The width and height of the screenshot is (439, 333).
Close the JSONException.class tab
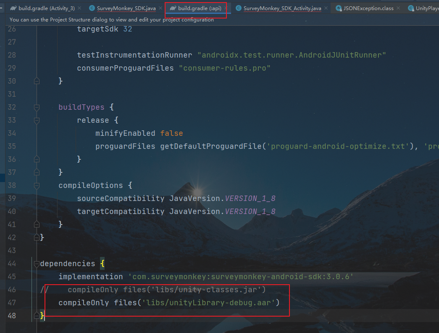tap(398, 8)
